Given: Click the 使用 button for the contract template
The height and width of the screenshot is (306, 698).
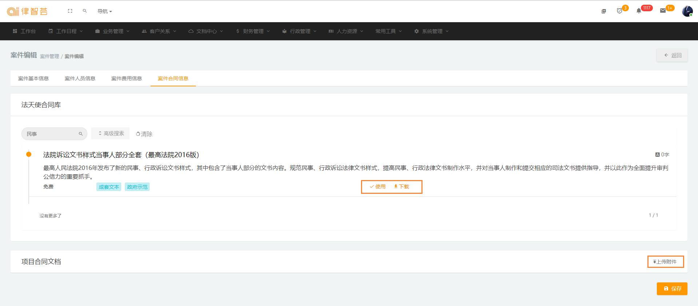Looking at the screenshot, I should click(377, 187).
